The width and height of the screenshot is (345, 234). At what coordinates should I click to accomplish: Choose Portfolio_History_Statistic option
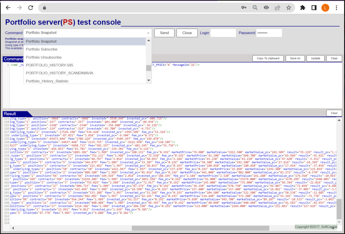click(85, 81)
